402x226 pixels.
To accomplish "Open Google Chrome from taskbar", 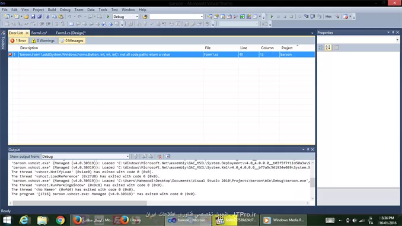I will click(60, 220).
